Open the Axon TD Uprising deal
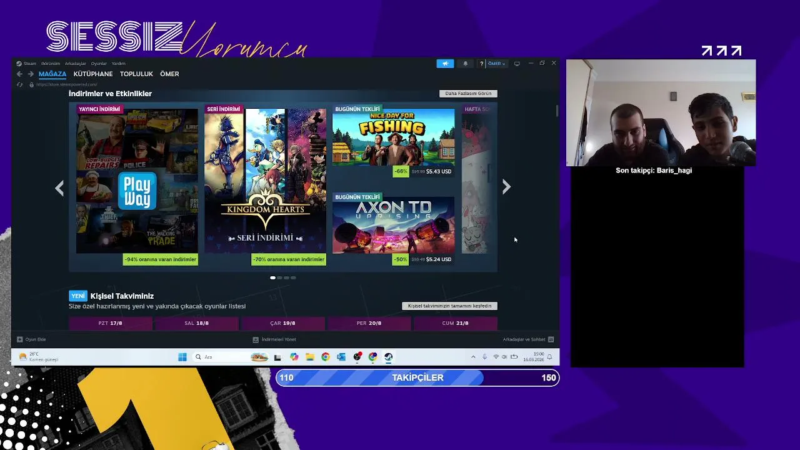 tap(393, 229)
